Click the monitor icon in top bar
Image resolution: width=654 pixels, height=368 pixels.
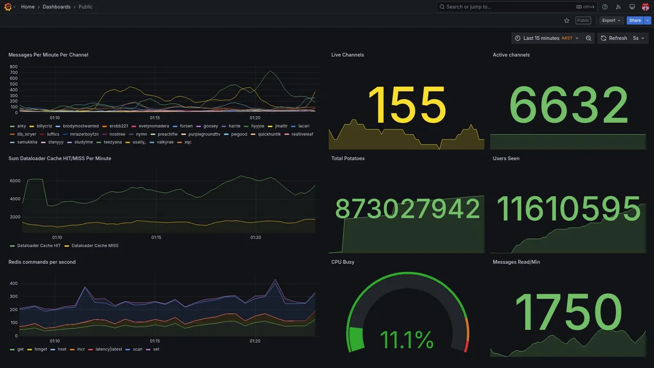click(632, 7)
